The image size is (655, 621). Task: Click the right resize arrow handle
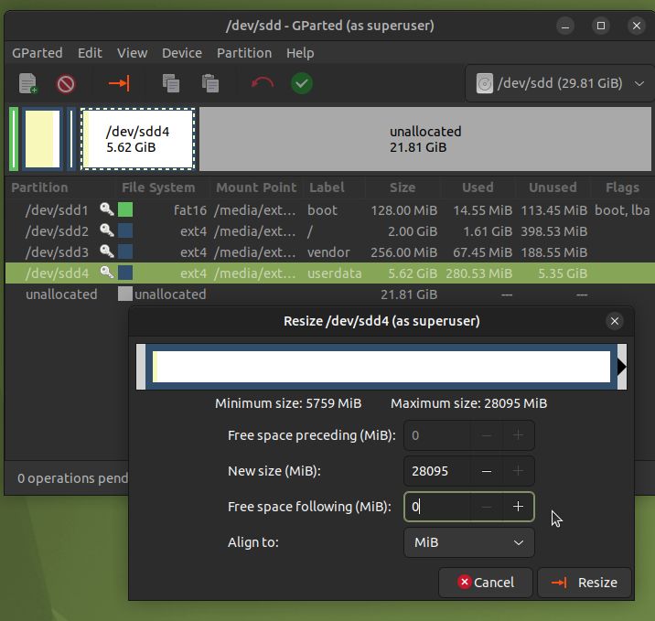tap(622, 367)
